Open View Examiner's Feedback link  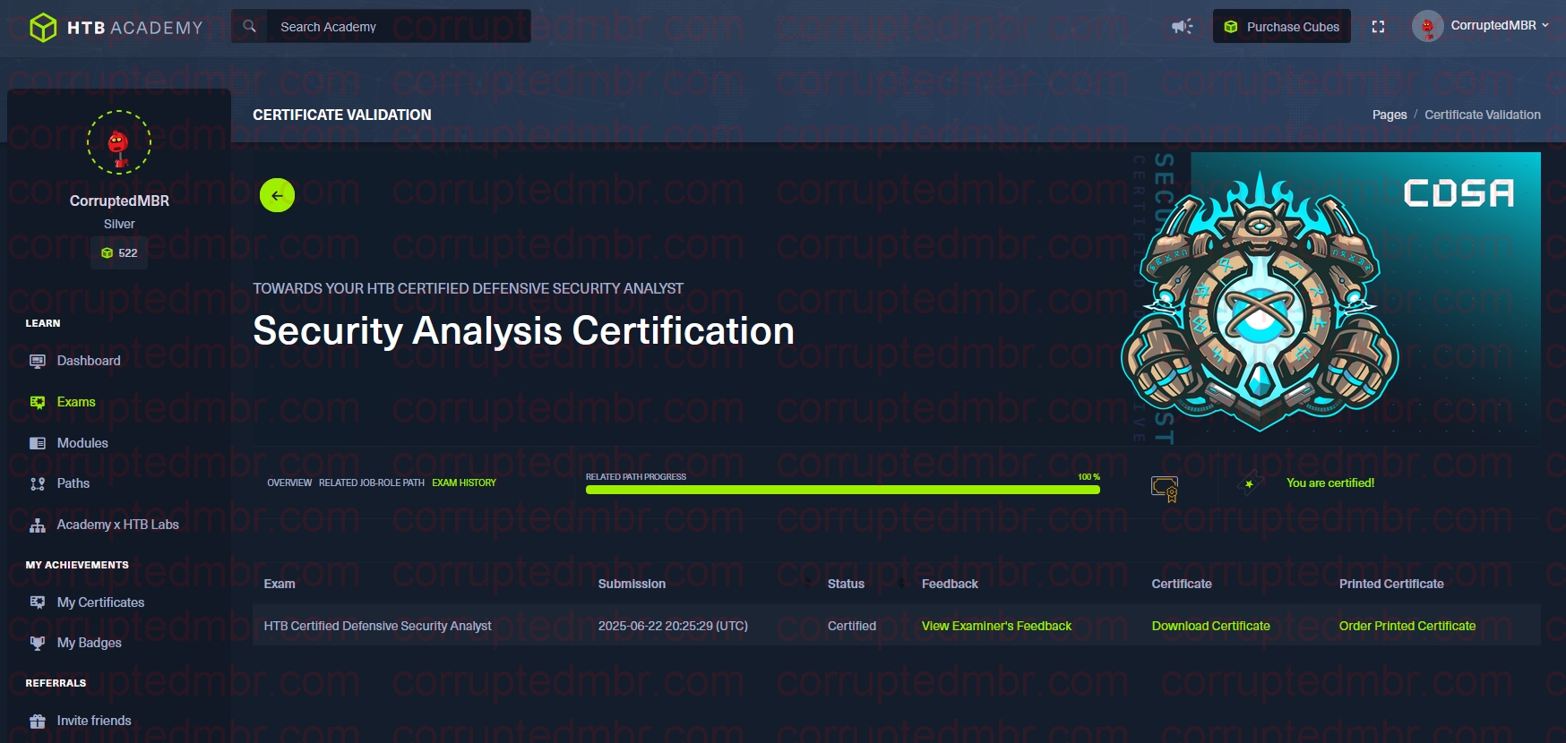pos(996,626)
